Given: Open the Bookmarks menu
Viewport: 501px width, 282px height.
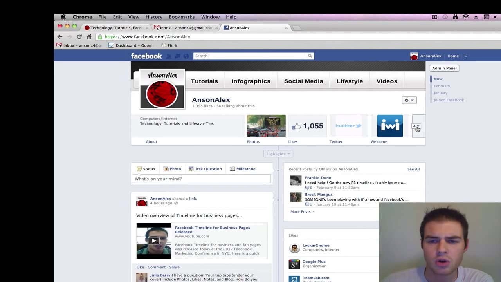Looking at the screenshot, I should [182, 17].
